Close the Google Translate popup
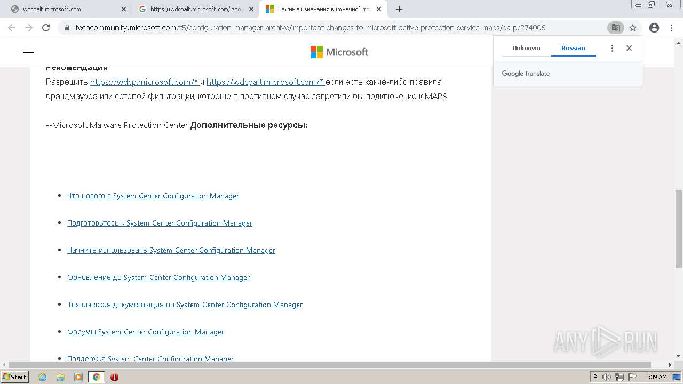 point(629,48)
